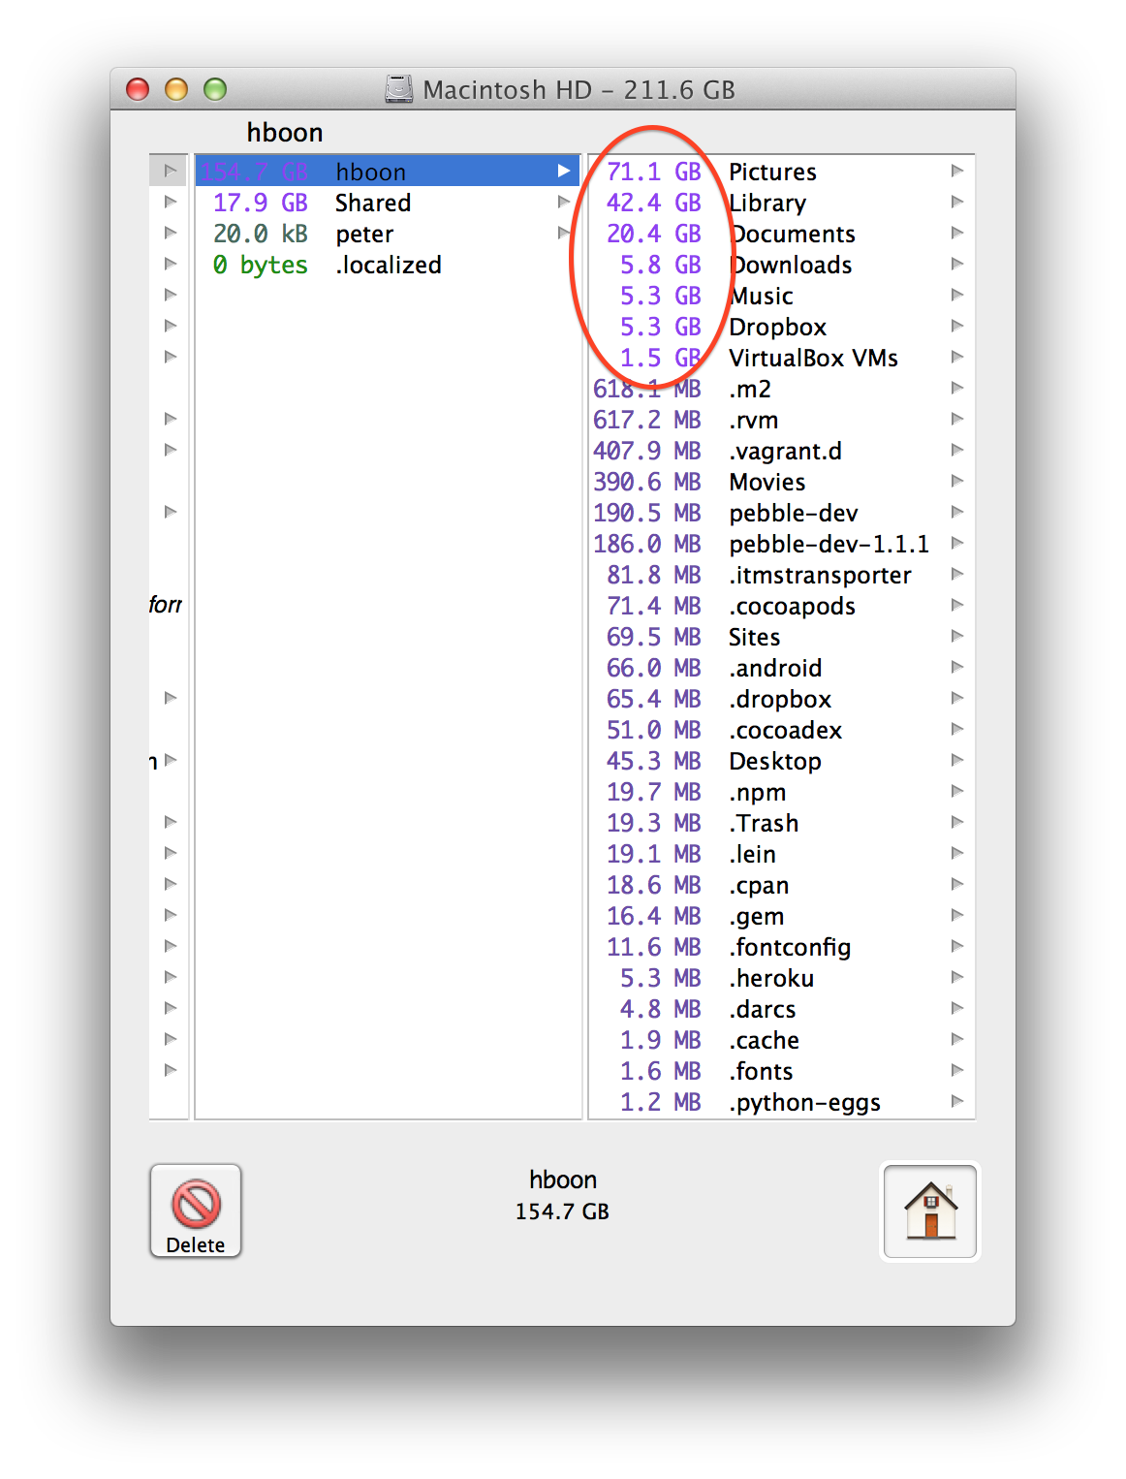
Task: Select the hboon folder row
Action: pyautogui.click(x=388, y=172)
